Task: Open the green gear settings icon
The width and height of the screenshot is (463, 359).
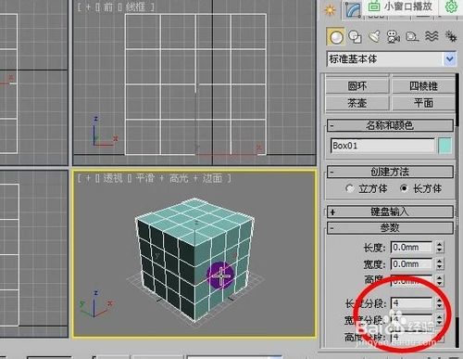Action: pos(451,6)
